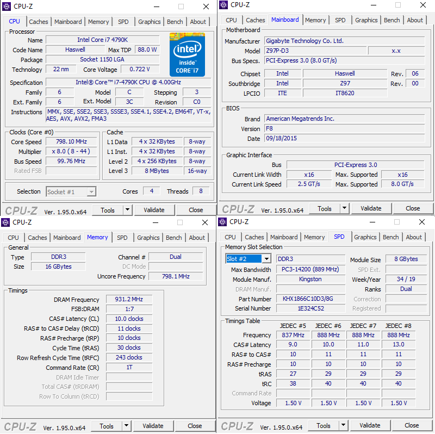This screenshot has width=435, height=434.
Task: Open Graphics tab in Mainboard window
Action: coord(366,20)
